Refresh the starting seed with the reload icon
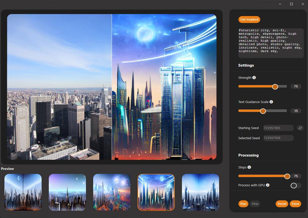308x218 pixels. coord(300,128)
